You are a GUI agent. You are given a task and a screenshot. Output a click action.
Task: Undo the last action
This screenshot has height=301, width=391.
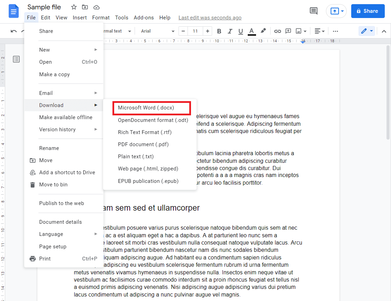coord(13,31)
